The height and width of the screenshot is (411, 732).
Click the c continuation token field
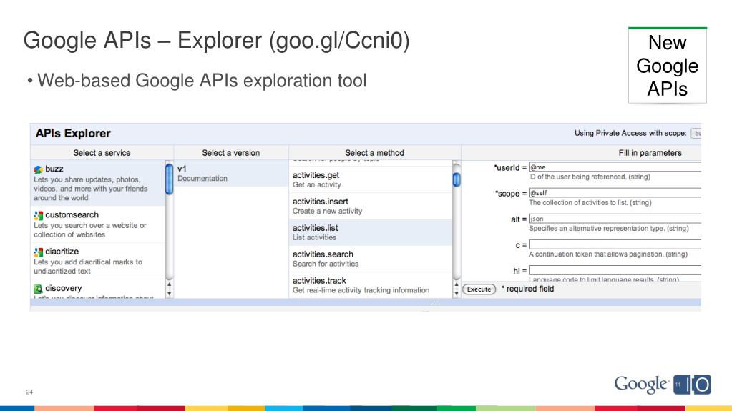click(615, 244)
